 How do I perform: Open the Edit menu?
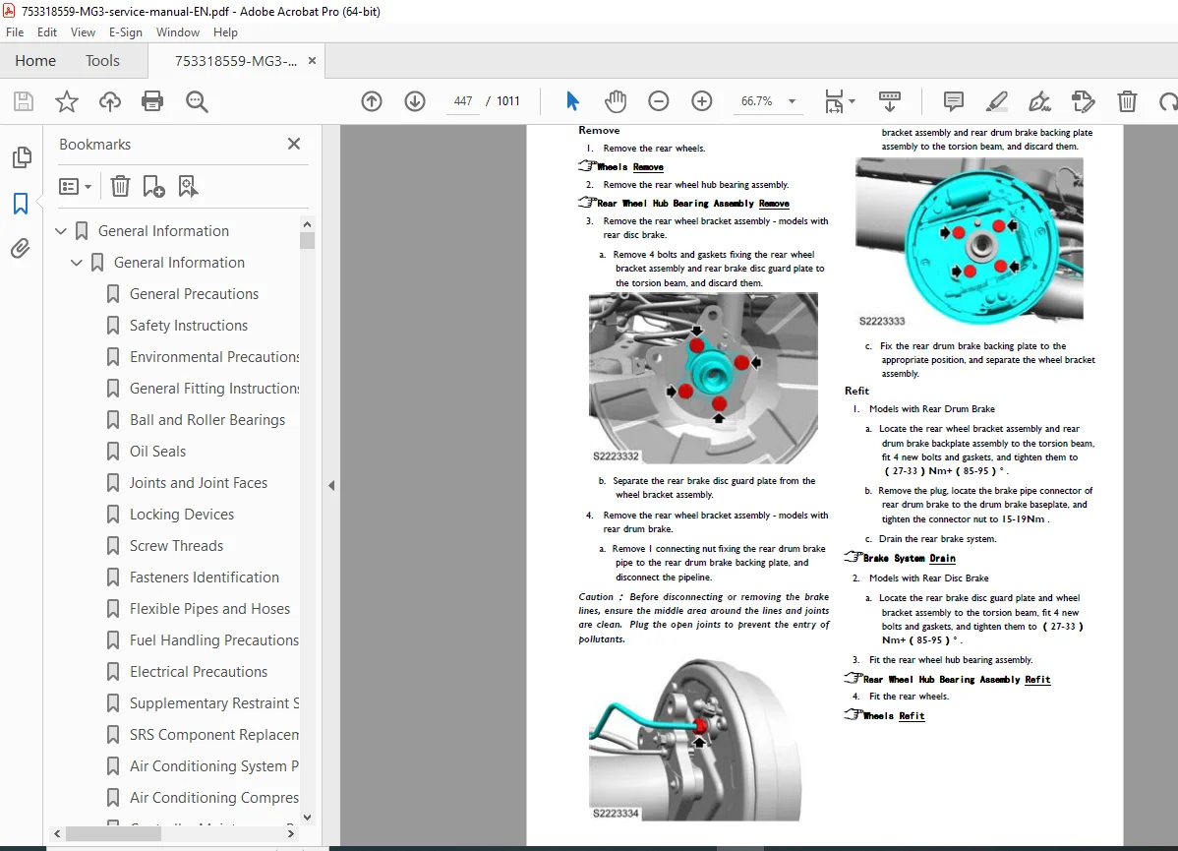[x=47, y=32]
